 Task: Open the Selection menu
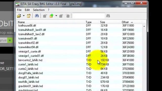(39, 10)
